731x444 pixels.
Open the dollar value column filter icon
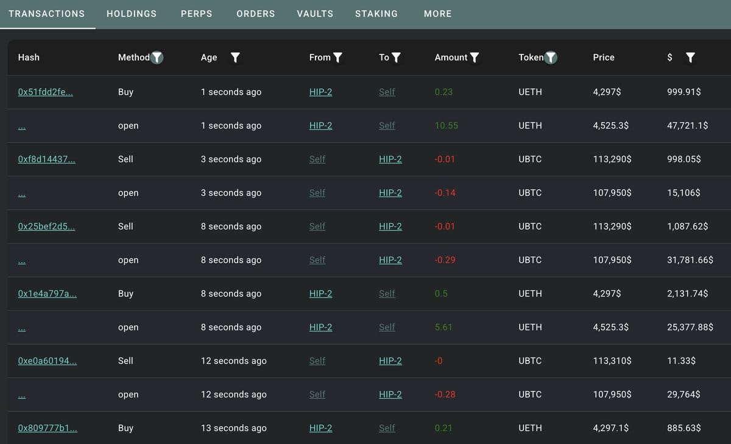[x=690, y=57]
